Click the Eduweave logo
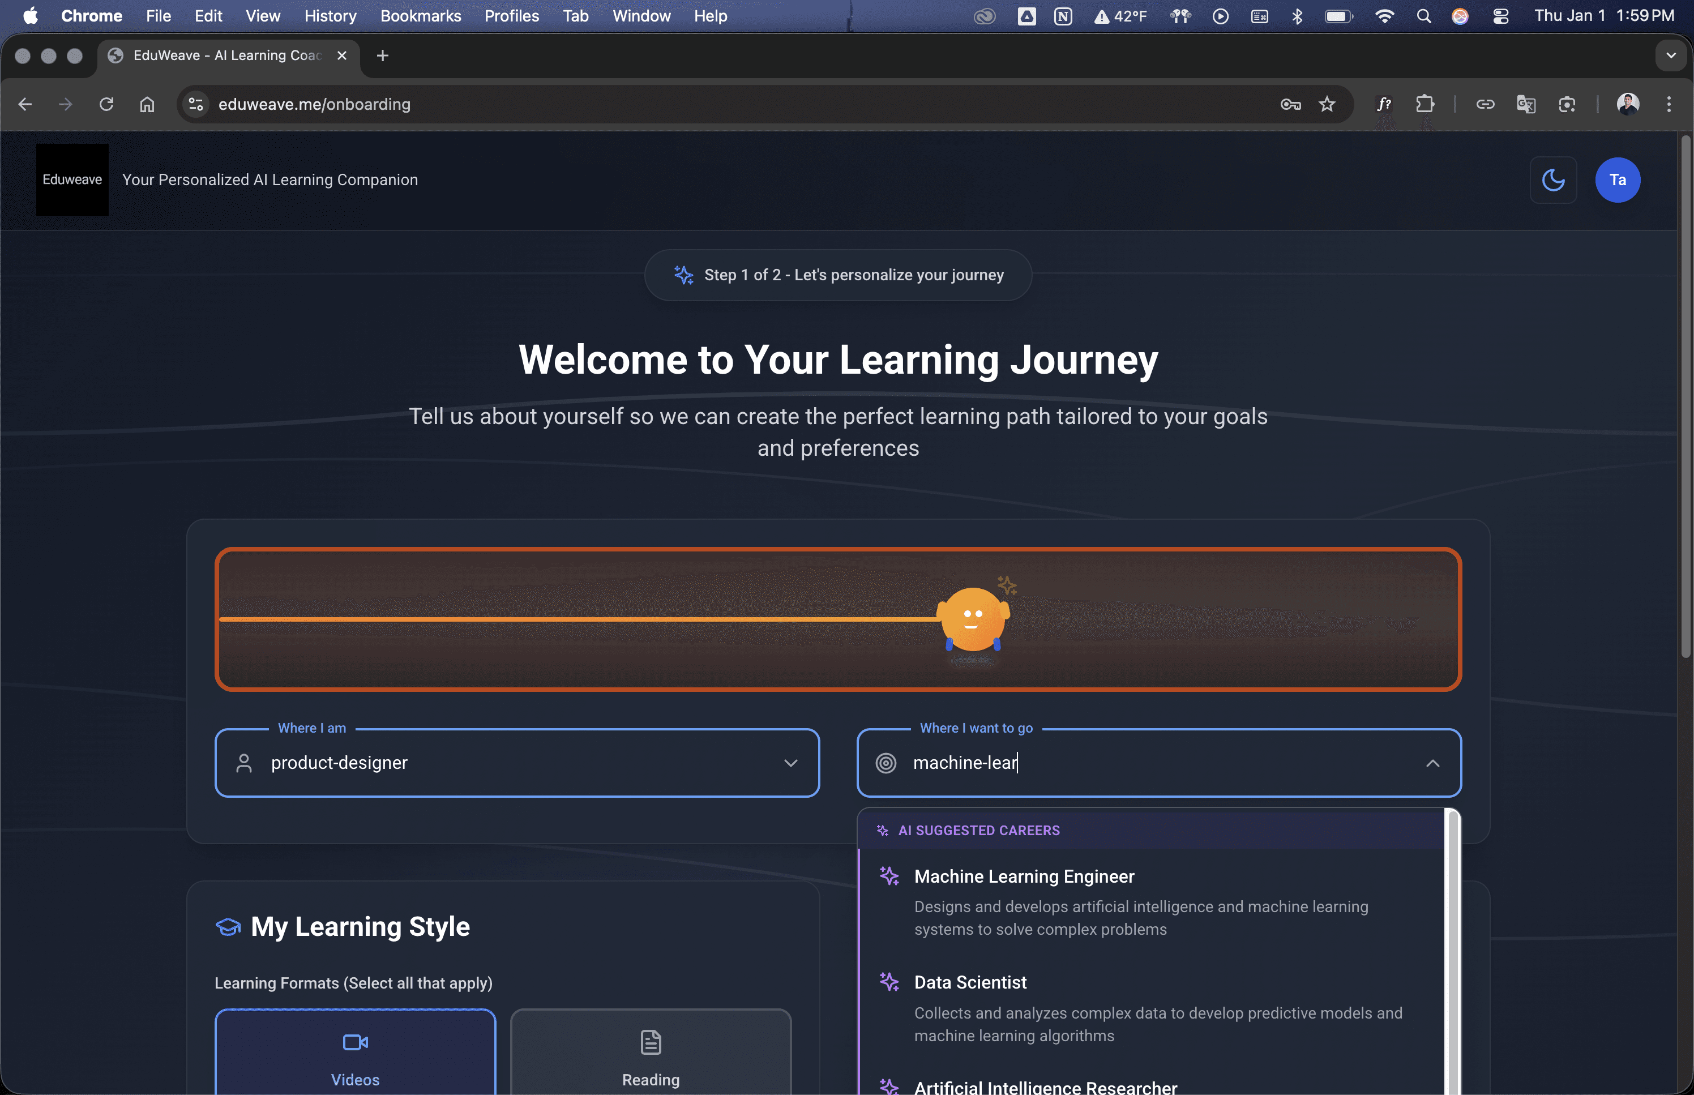1694x1095 pixels. pyautogui.click(x=72, y=180)
